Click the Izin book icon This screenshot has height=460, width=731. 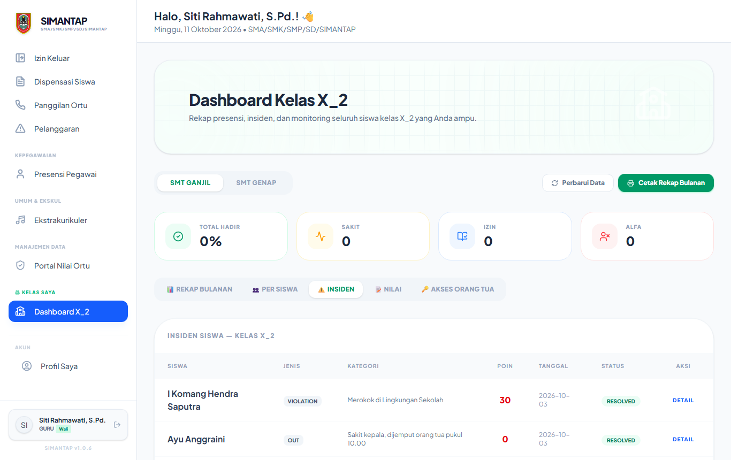(462, 236)
